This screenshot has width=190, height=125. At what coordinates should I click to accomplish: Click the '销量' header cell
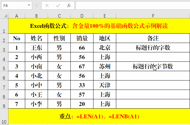pos(82,38)
